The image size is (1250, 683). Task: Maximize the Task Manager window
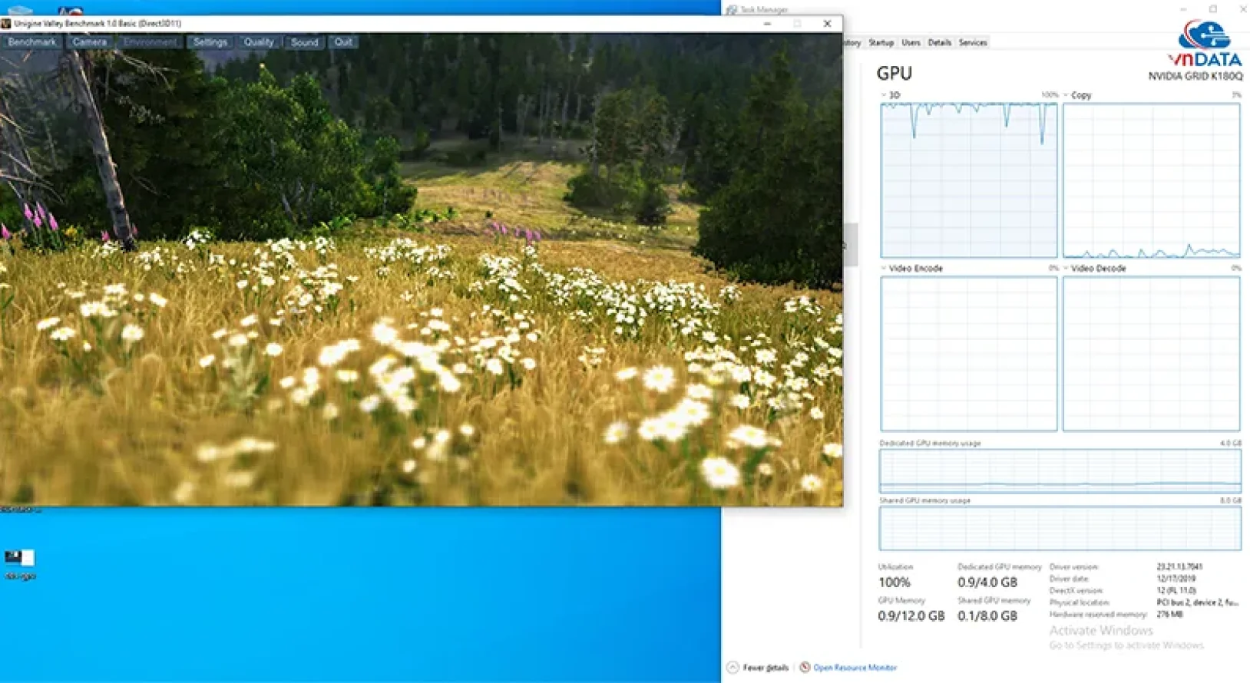[x=1213, y=9]
